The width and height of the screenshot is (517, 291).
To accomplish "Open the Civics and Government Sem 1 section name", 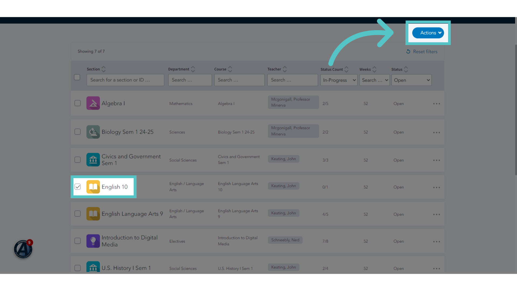I will (131, 160).
